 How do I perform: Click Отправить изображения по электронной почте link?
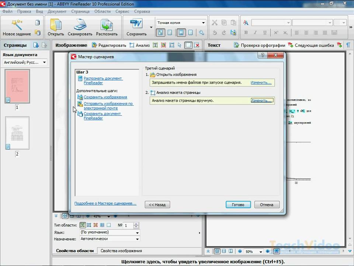click(x=108, y=106)
